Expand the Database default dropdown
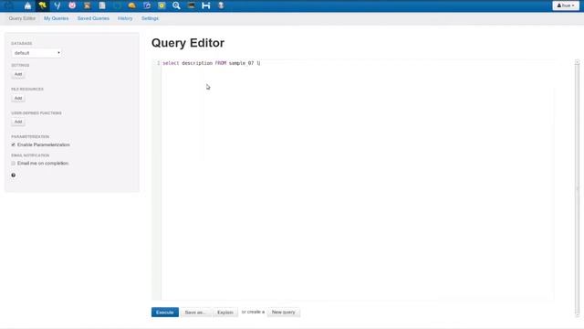This screenshot has width=584, height=329. click(36, 53)
